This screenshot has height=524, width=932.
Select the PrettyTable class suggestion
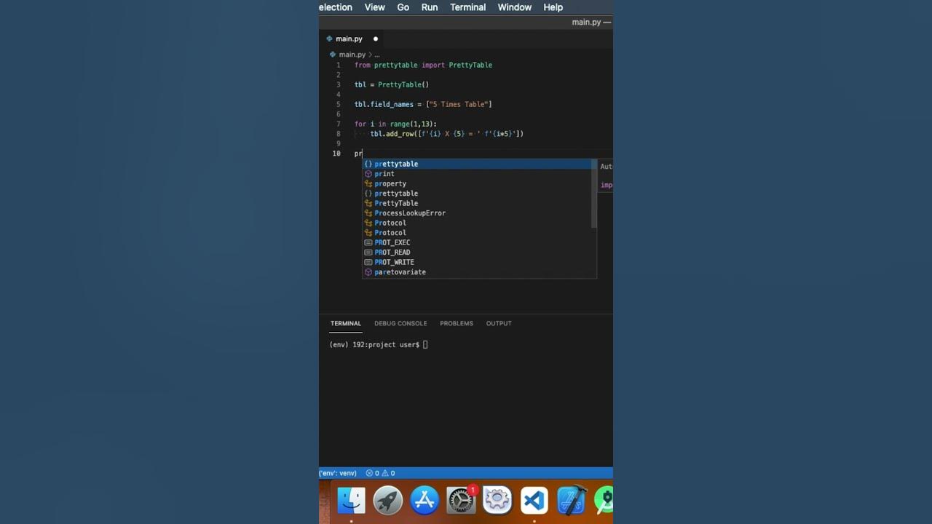click(x=479, y=203)
